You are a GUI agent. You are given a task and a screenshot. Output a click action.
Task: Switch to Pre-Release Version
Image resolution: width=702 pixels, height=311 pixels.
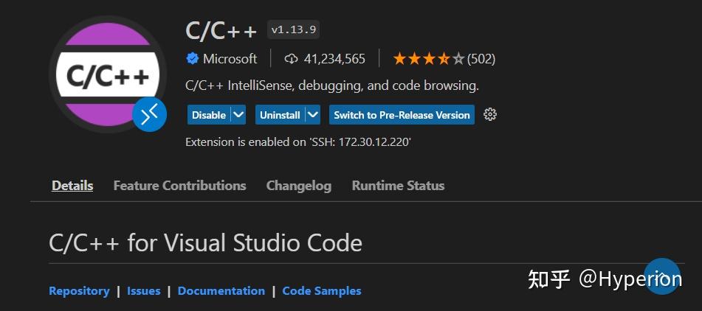[402, 115]
